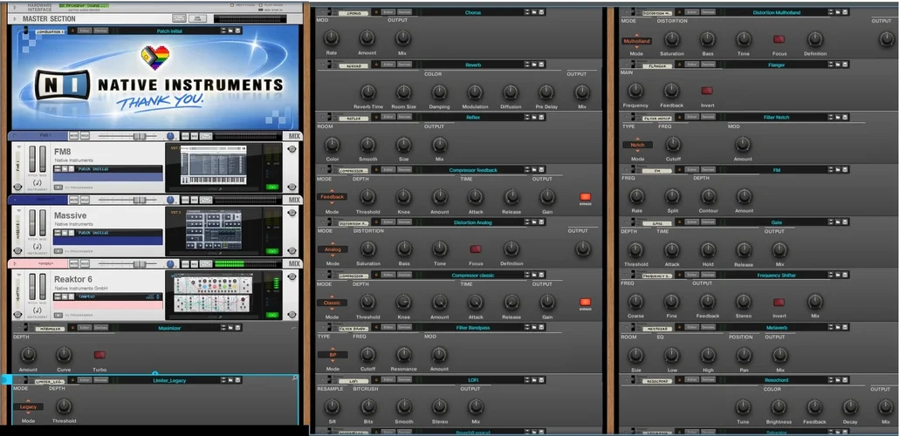Open the Massive plugin window thumbnail
899x436 pixels.
click(213, 230)
